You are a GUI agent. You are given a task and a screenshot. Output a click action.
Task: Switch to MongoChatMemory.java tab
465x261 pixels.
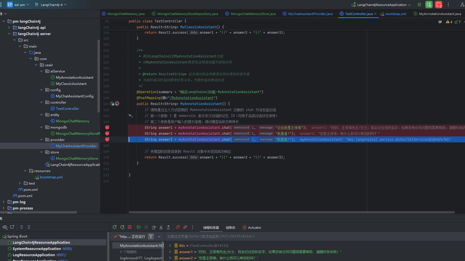[x=123, y=14]
